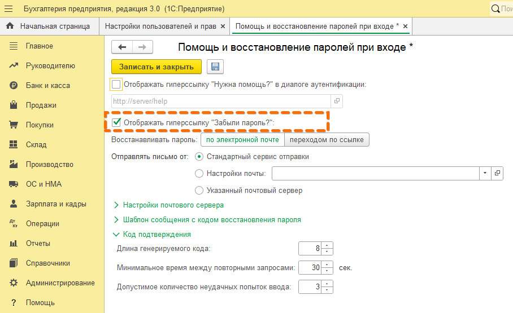Click the Склад grid icon
This screenshot has height=313, width=513.
(14, 144)
